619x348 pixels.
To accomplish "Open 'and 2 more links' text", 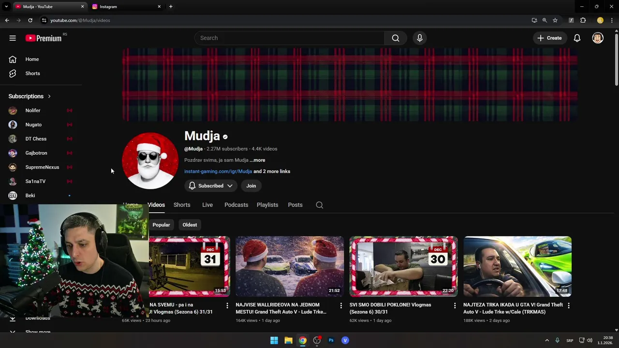I will pos(272,172).
